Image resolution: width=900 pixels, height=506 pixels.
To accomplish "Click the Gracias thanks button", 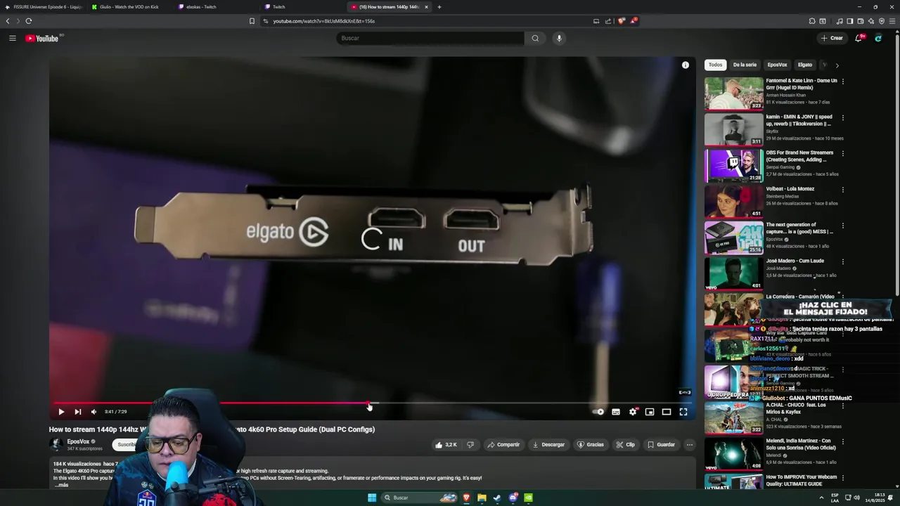I will (591, 444).
